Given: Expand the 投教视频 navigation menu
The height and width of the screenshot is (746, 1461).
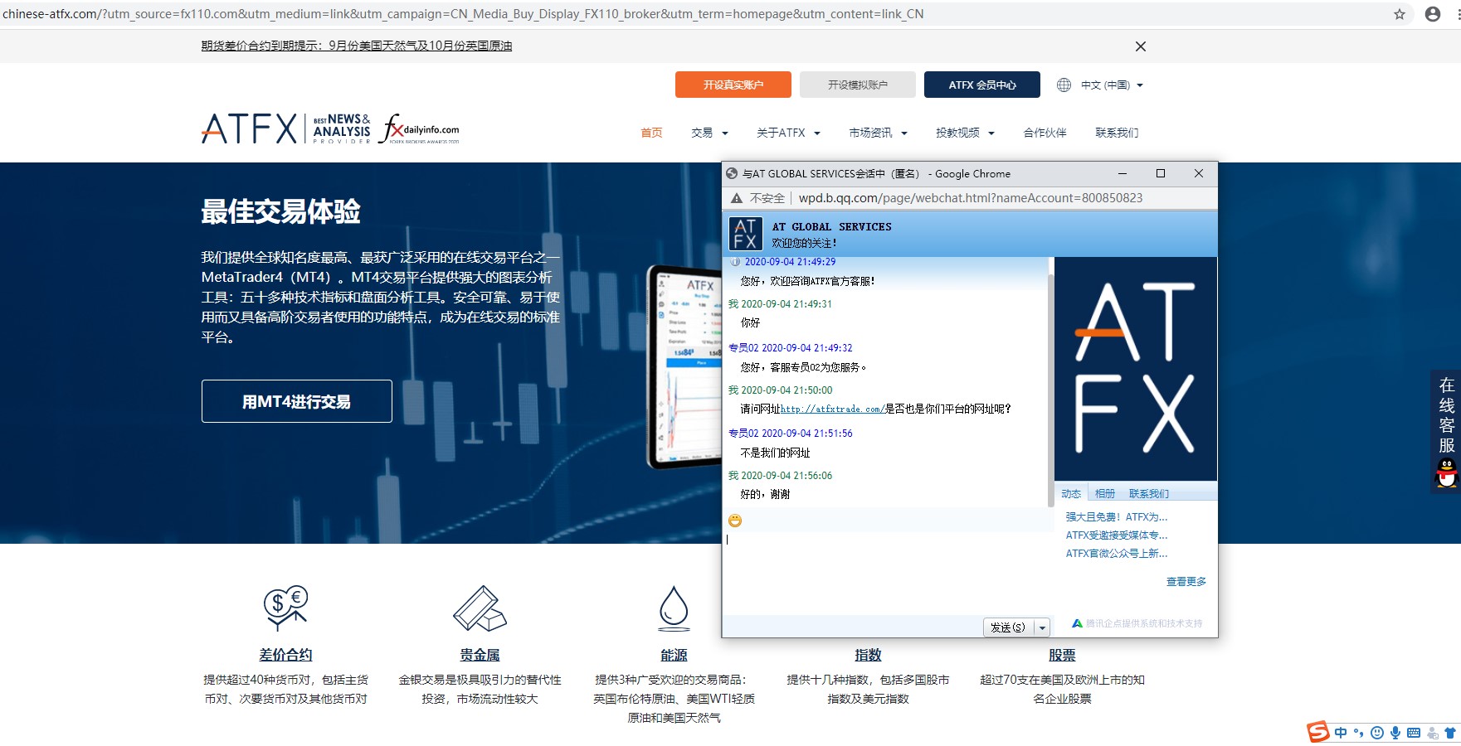Looking at the screenshot, I should tap(965, 133).
